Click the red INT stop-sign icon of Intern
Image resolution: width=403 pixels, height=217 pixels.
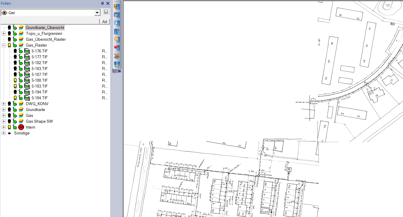(x=21, y=127)
